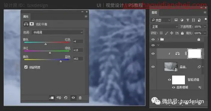Image resolution: width=211 pixels, height=111 pixels.
Task: Click the 青色-红色 slider handle
Action: tap(45, 44)
